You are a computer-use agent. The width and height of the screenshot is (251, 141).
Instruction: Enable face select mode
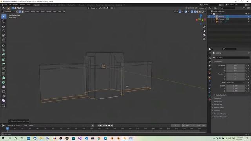pyautogui.click(x=22, y=11)
